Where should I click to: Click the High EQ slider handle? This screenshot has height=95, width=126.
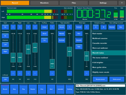coord(35,47)
